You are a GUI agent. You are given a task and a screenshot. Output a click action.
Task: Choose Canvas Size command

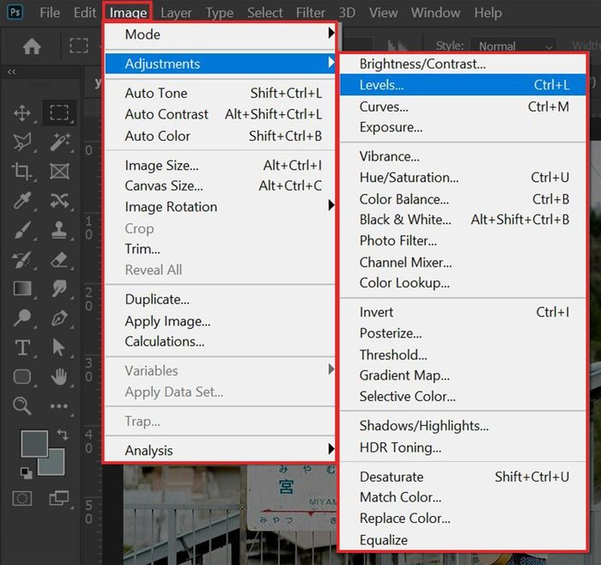pyautogui.click(x=221, y=185)
